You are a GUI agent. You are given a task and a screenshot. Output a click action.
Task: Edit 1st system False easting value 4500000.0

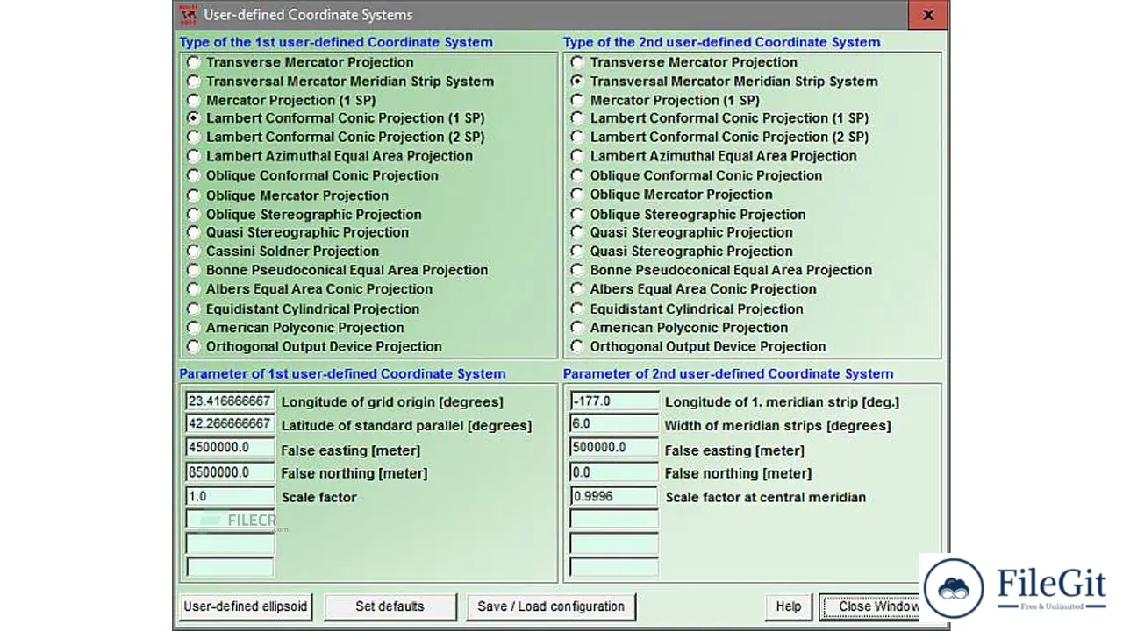click(x=230, y=447)
